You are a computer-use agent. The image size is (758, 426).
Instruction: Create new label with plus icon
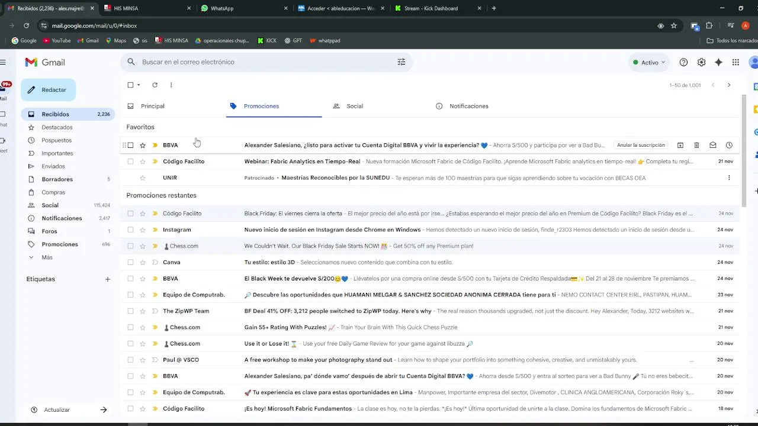tap(107, 279)
